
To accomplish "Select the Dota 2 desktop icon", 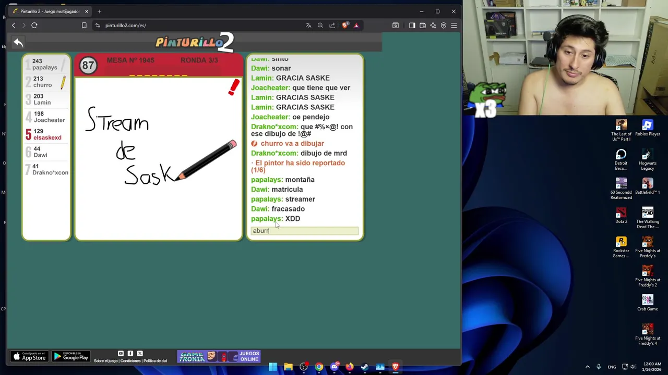I will 621,216.
